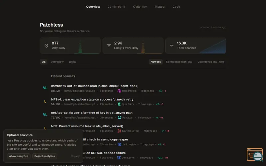Click author name Markus Elfring
The image size is (266, 166).
(130, 131)
